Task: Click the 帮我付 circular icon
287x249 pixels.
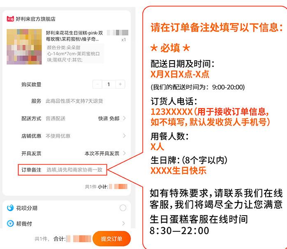Action: (x=10, y=223)
